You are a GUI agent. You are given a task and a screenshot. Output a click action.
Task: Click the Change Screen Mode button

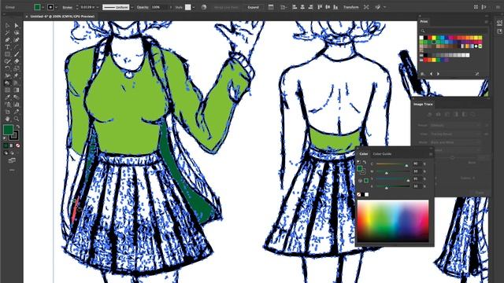(x=12, y=160)
